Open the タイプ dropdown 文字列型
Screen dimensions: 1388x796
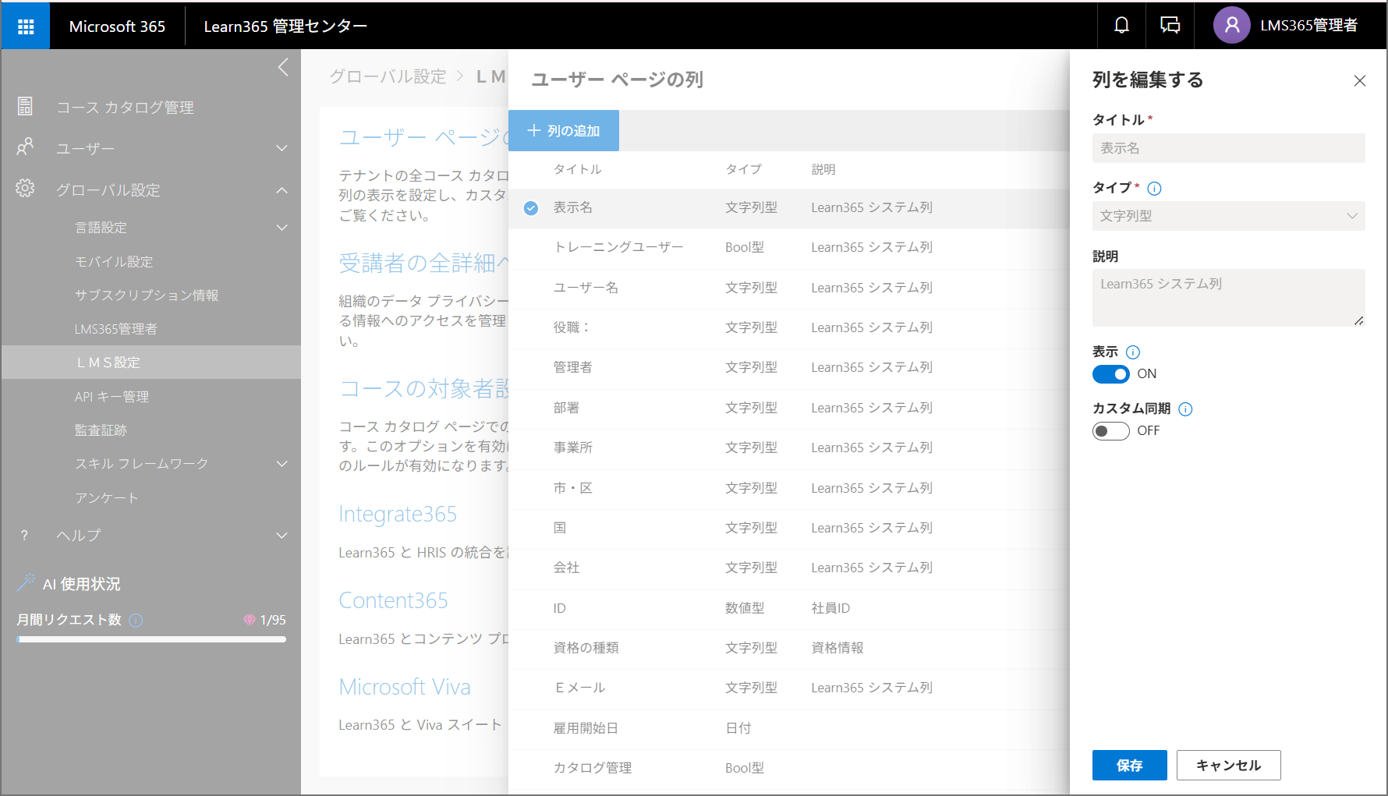pyautogui.click(x=1228, y=216)
